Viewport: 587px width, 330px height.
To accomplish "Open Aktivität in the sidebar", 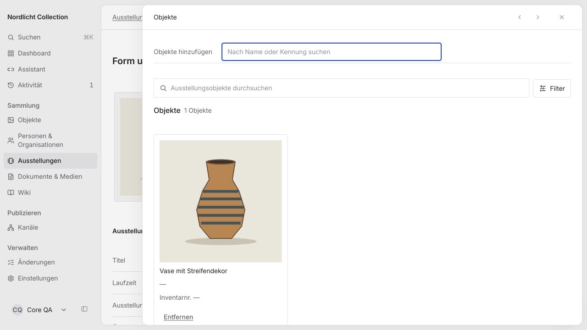I will click(x=50, y=85).
